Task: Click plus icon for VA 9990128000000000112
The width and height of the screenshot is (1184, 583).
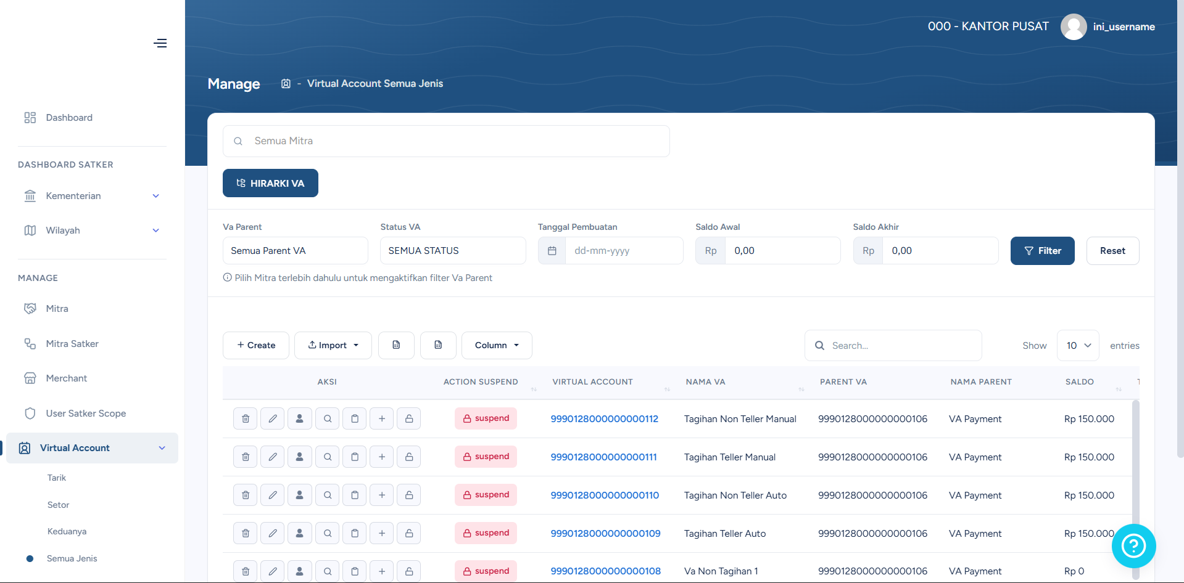Action: click(x=382, y=418)
